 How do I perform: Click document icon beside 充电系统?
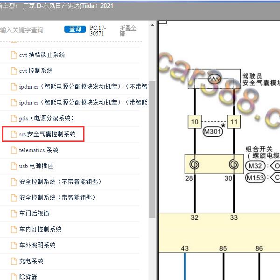pyautogui.click(x=14, y=261)
